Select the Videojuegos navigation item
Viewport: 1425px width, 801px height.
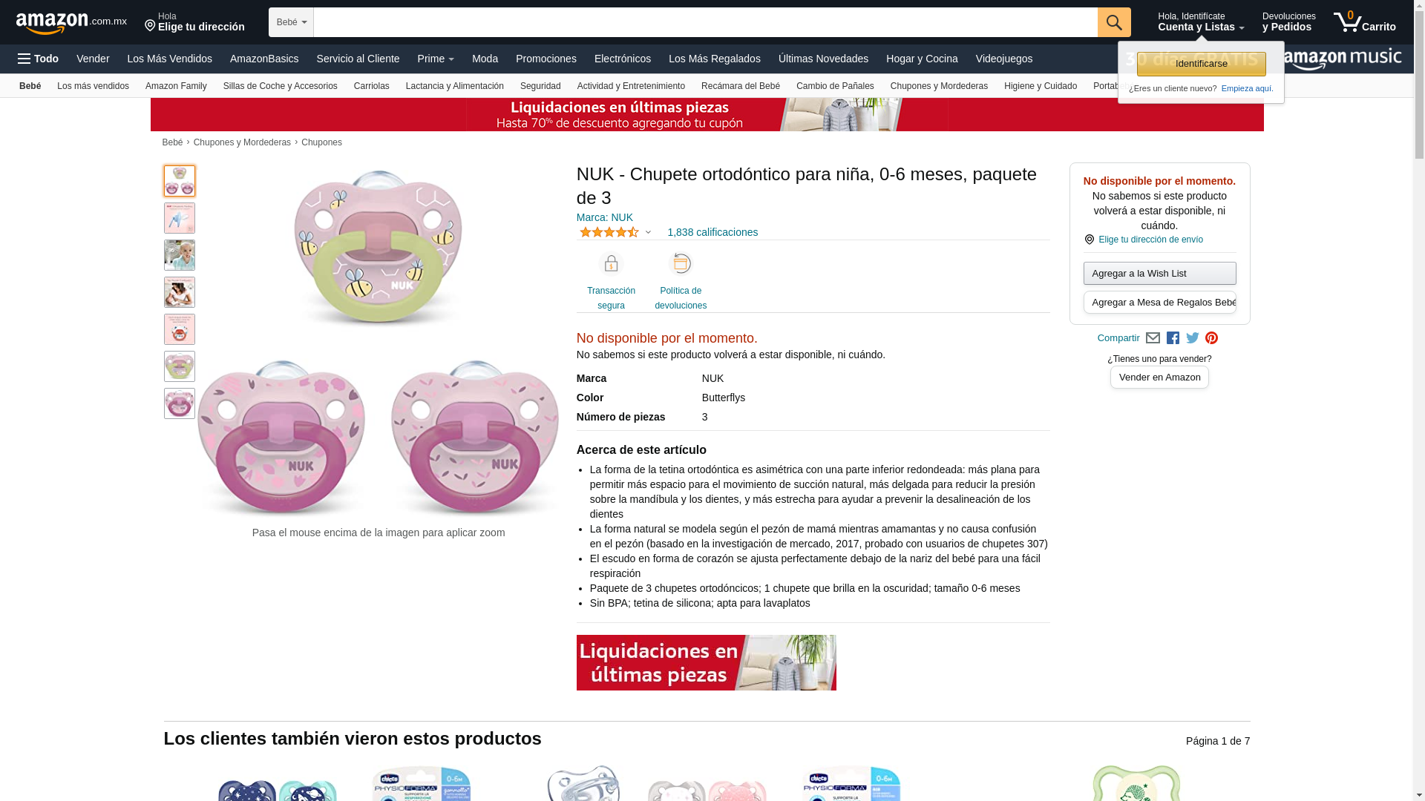(1003, 59)
